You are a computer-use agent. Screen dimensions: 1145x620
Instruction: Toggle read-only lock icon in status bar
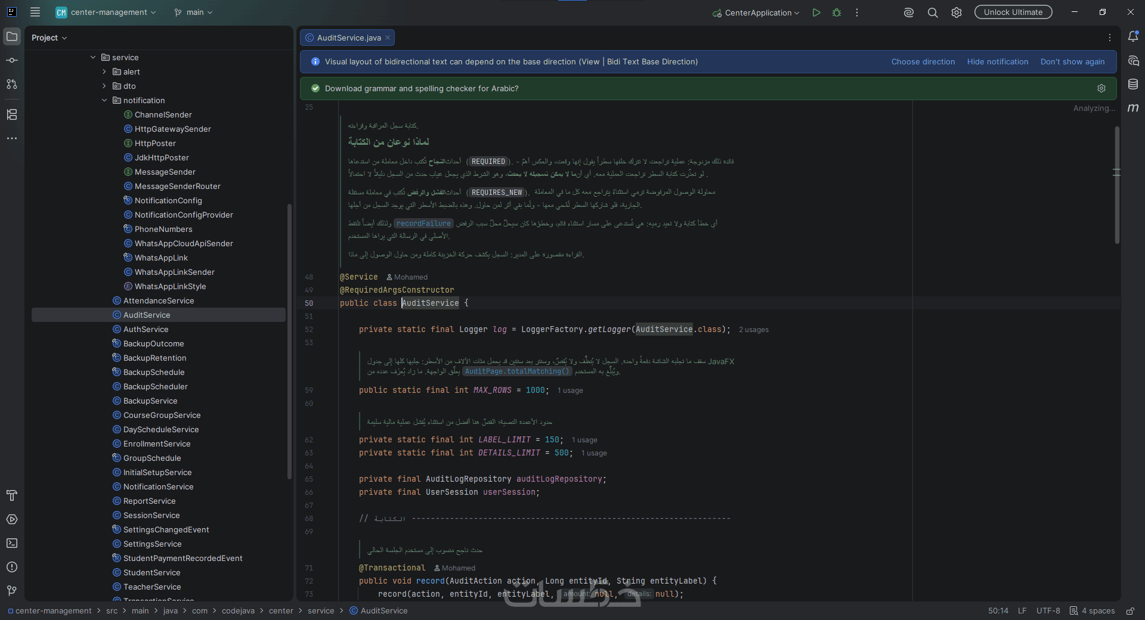pyautogui.click(x=1130, y=611)
